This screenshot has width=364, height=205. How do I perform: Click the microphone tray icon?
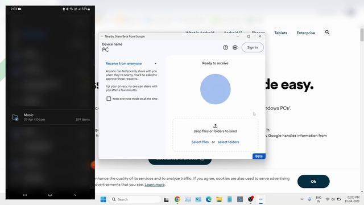point(309,199)
